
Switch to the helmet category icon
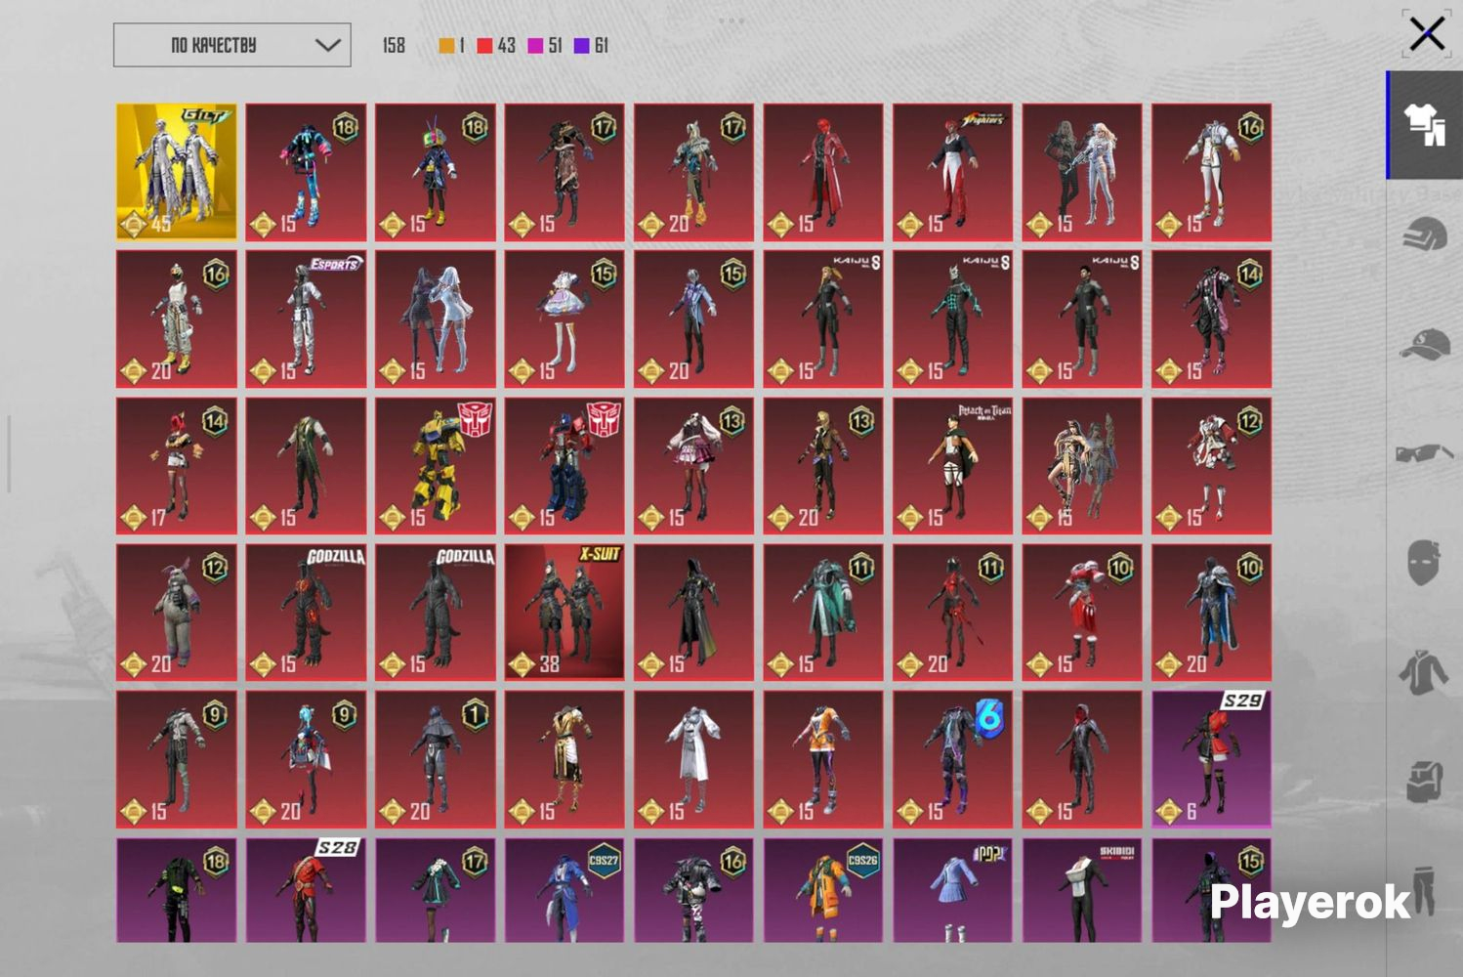1424,235
